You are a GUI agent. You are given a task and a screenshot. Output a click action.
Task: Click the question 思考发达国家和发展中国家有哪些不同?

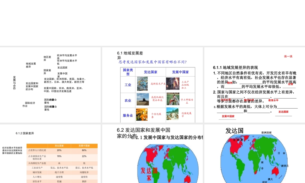pyautogui.click(x=153, y=62)
